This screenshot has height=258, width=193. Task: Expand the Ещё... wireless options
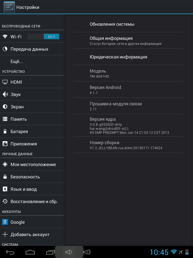click(x=32, y=61)
